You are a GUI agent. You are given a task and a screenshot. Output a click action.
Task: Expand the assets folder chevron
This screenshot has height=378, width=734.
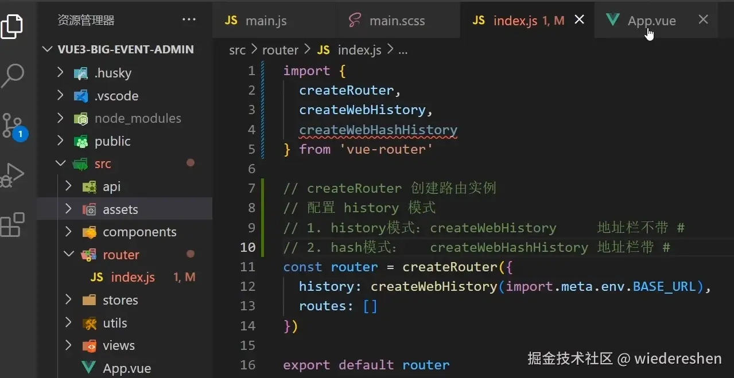(x=68, y=209)
